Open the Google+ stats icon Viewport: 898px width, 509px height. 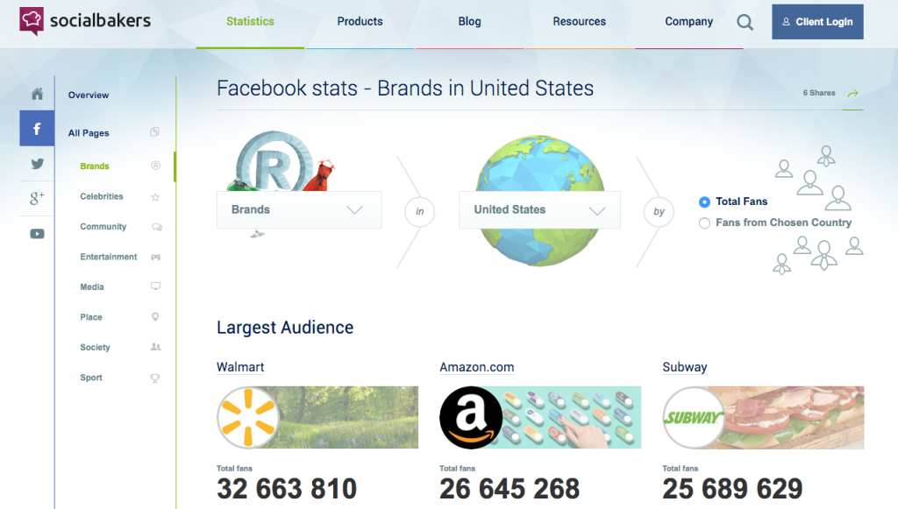tap(37, 199)
